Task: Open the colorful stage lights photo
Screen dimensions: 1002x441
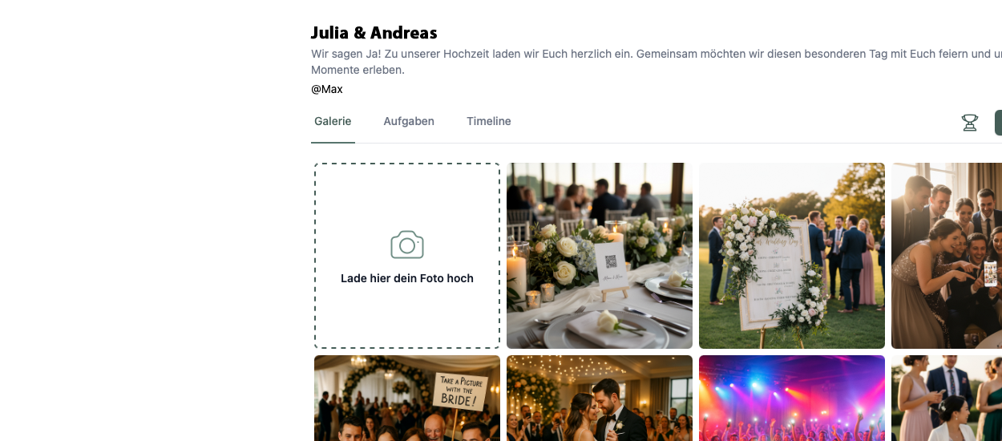Action: coord(792,398)
